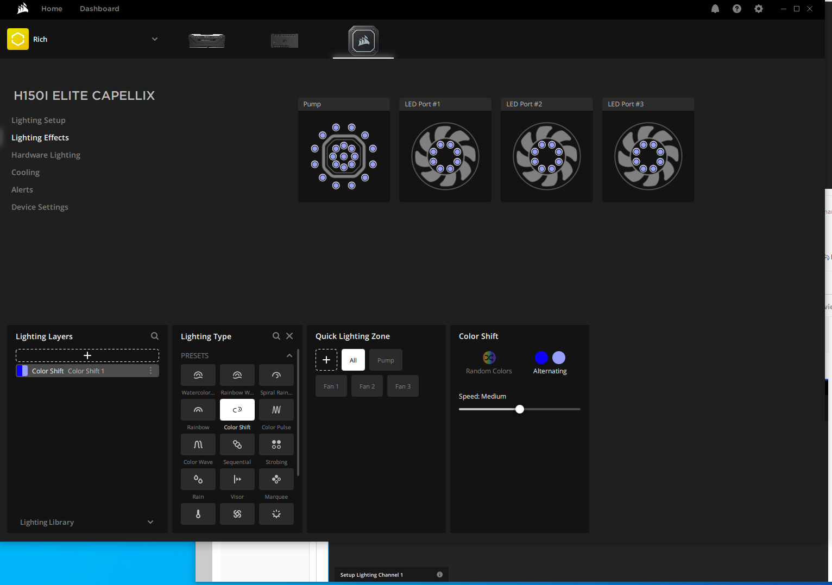The width and height of the screenshot is (832, 585).
Task: Open iCUE settings gear
Action: tap(759, 9)
